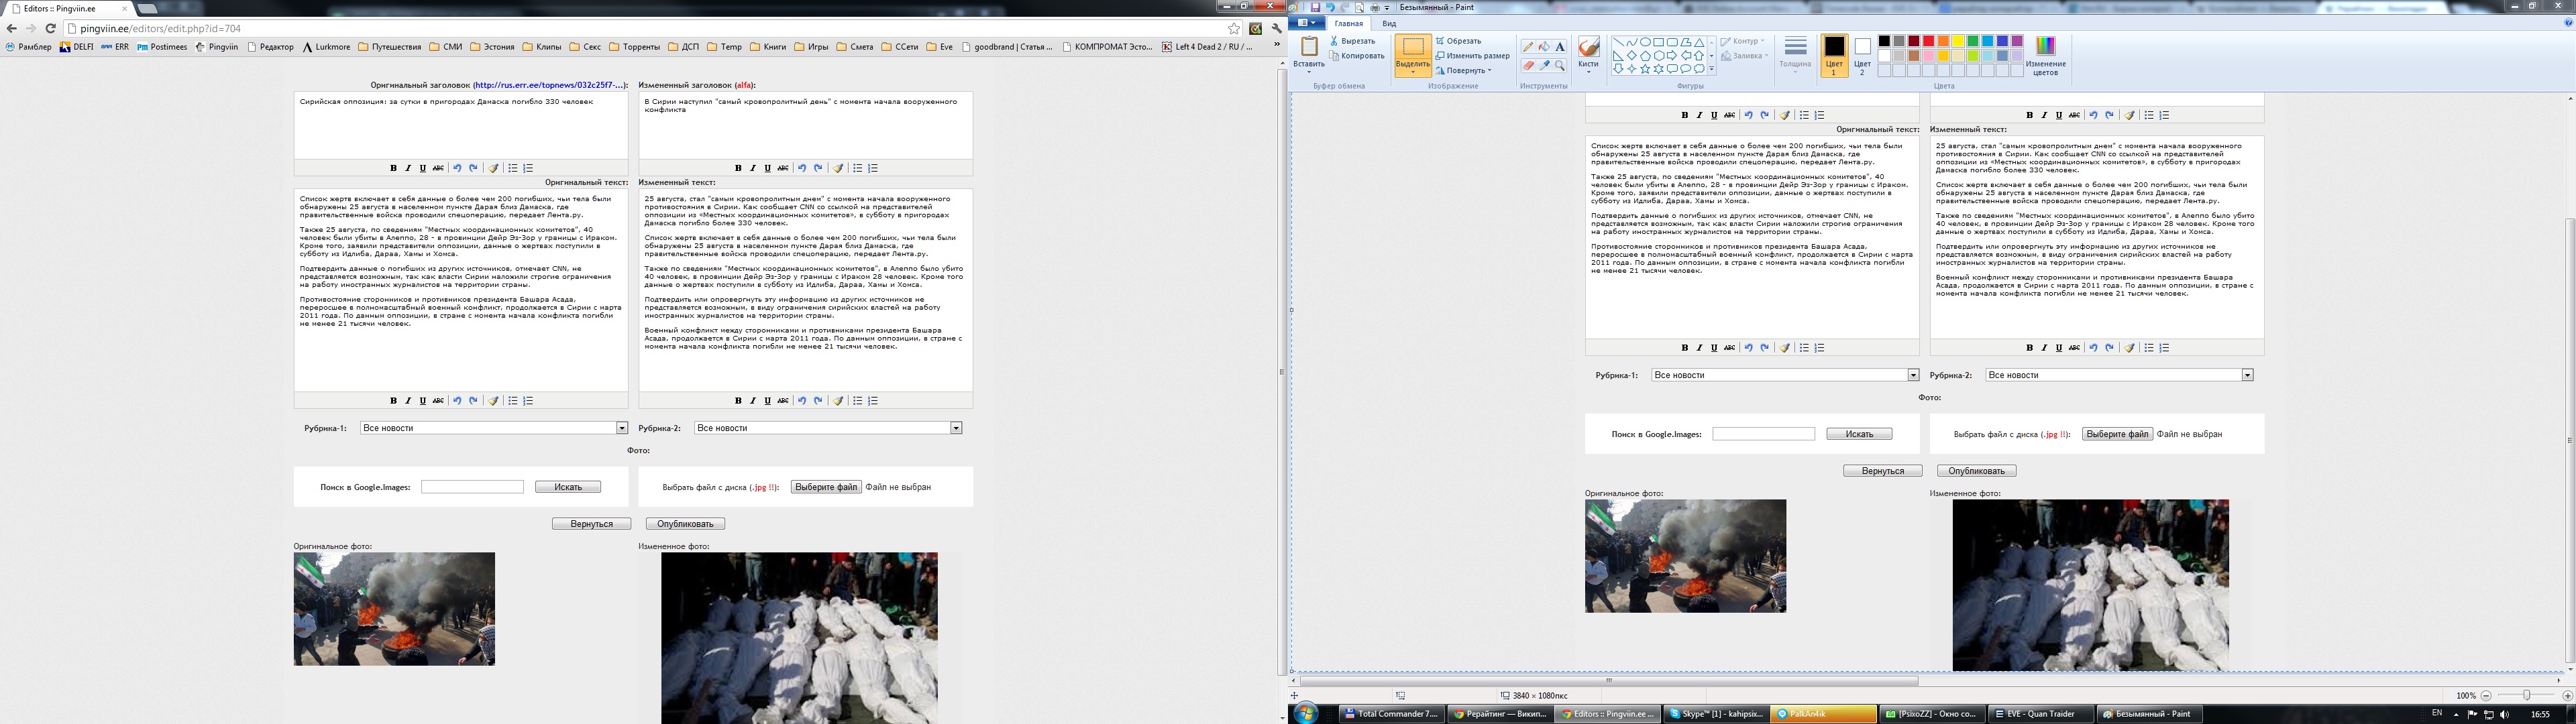
Task: Select the Text tool in Paint
Action: tap(1560, 46)
